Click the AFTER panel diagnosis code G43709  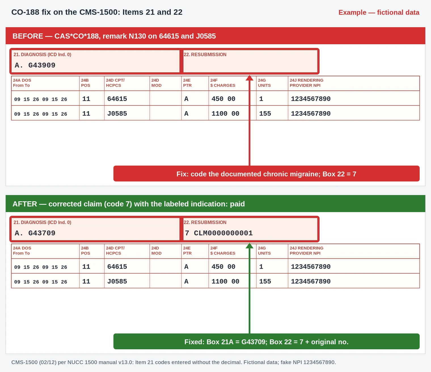(42, 233)
